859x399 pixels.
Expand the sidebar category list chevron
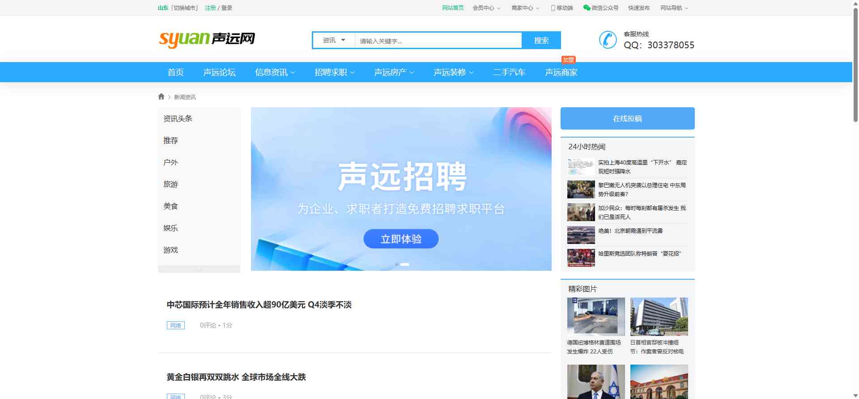click(199, 269)
